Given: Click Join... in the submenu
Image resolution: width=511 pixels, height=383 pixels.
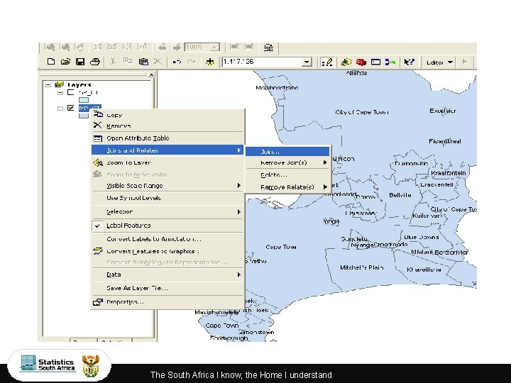Looking at the screenshot, I should click(287, 152).
